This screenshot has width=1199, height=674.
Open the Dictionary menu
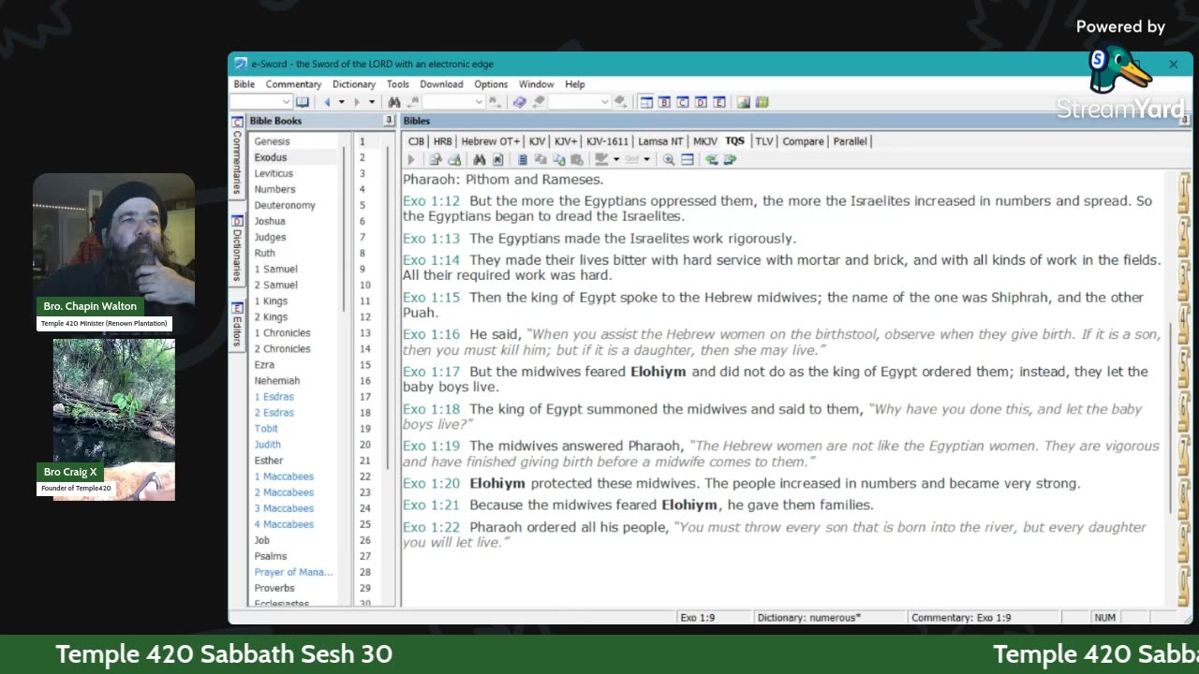click(x=354, y=84)
